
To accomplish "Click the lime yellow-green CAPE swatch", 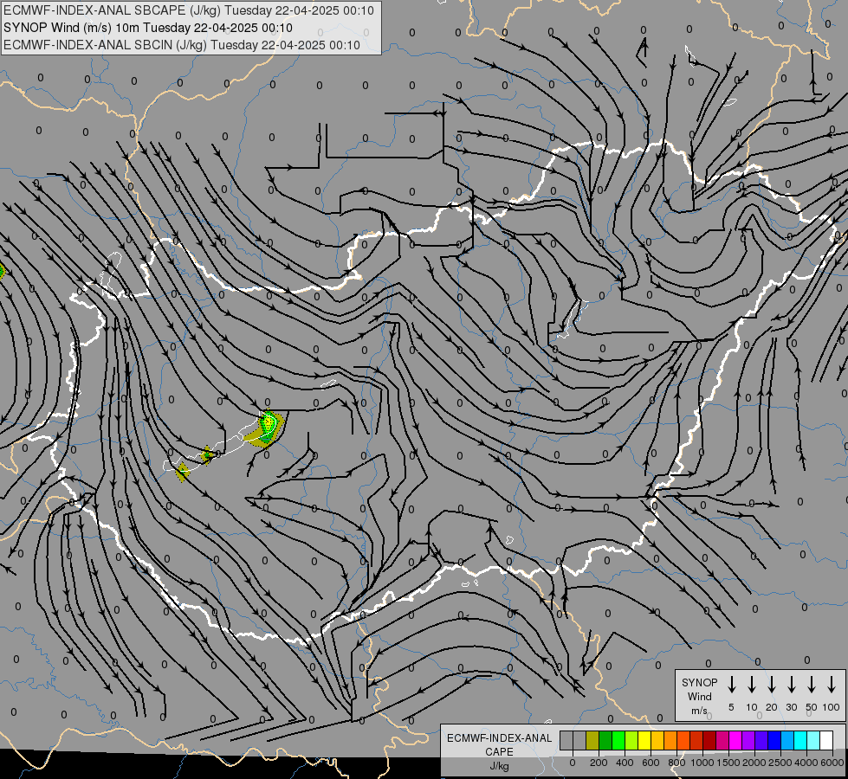I will pos(631,740).
